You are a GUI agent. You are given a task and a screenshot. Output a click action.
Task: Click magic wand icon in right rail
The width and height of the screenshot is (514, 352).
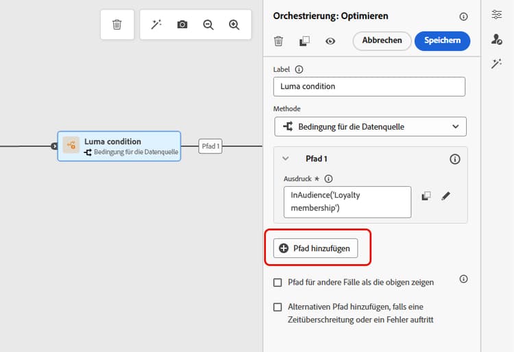(x=496, y=63)
